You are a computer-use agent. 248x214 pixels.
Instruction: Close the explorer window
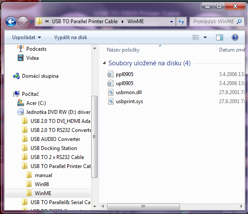click(x=235, y=6)
